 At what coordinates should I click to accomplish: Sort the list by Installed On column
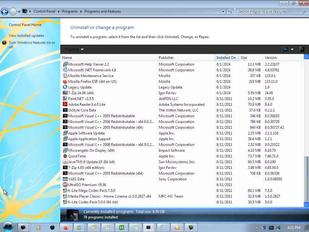227,58
